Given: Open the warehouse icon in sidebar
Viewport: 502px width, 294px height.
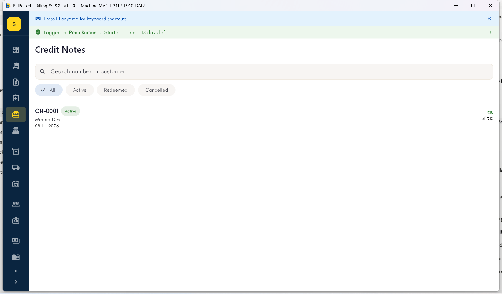Looking at the screenshot, I should pyautogui.click(x=16, y=184).
